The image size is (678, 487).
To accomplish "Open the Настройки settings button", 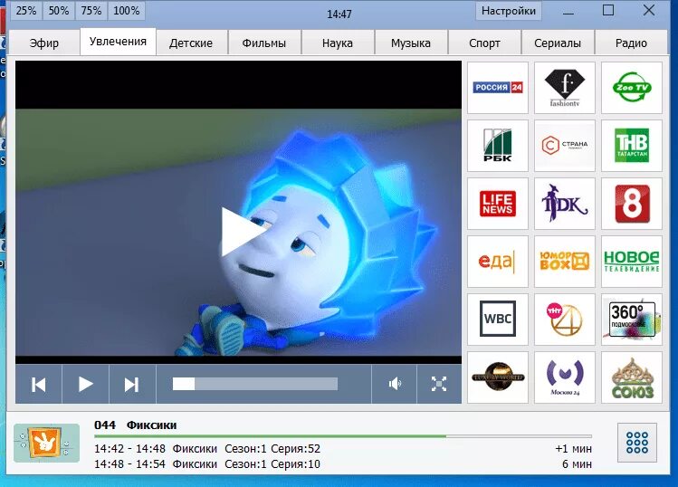I will click(509, 11).
